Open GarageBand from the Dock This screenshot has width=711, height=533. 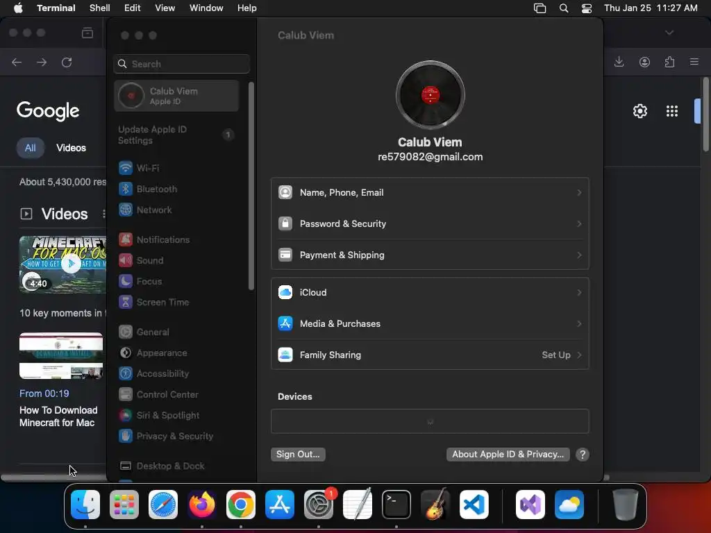pyautogui.click(x=435, y=505)
